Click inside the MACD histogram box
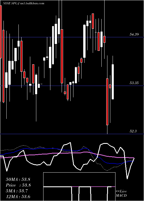 79,187
